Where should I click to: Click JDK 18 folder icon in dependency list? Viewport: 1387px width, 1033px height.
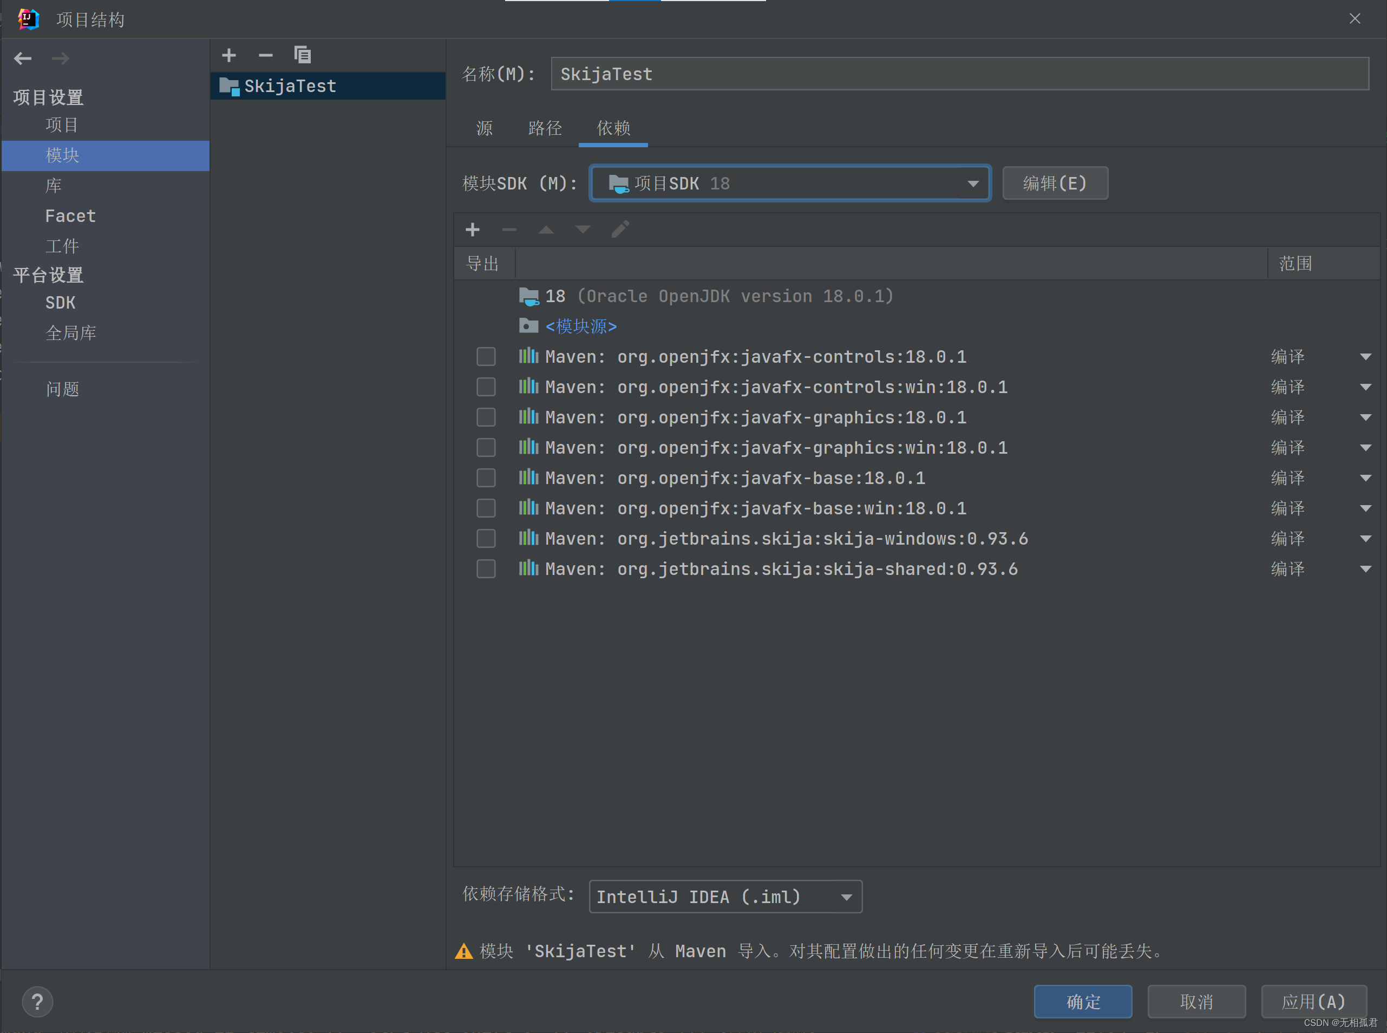529,296
